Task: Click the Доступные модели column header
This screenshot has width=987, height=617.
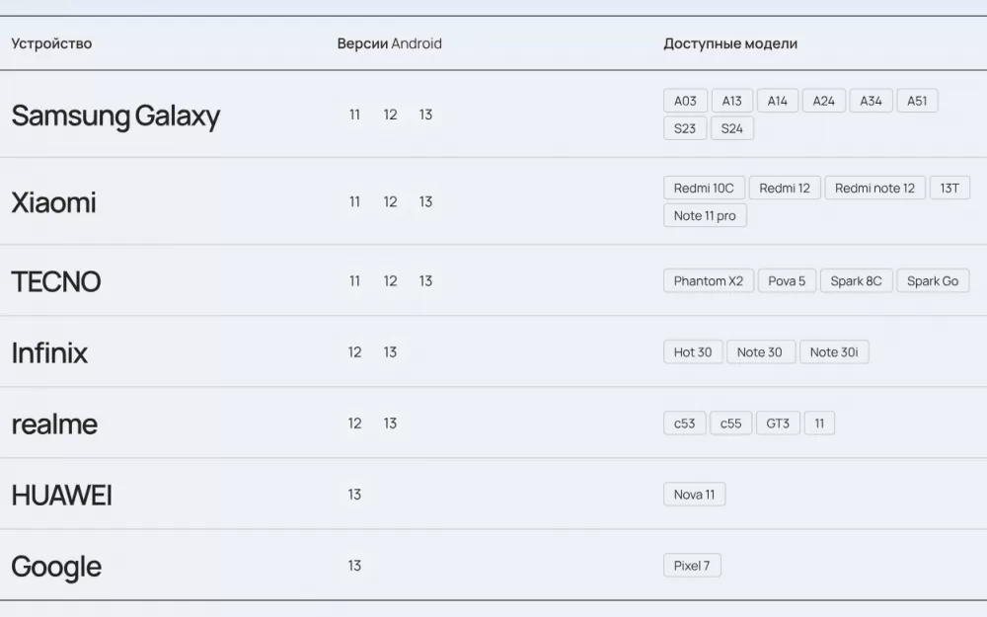Action: (x=730, y=43)
